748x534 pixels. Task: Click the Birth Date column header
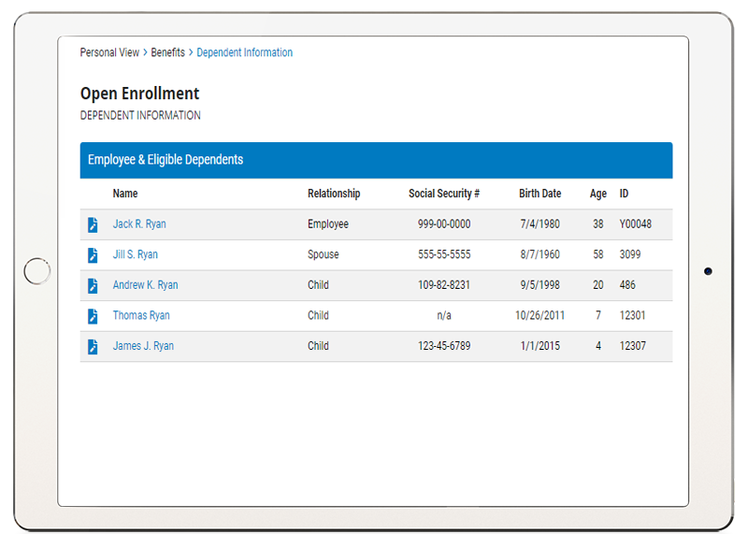tap(540, 194)
